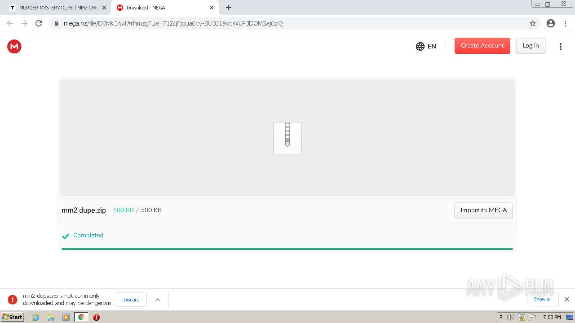The image size is (575, 323).
Task: Open Windows Explorer from taskbar
Action: 51,317
